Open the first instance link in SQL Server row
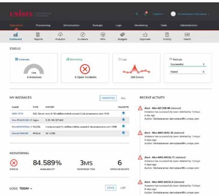The width and height of the screenshot is (219, 196). (x=18, y=113)
